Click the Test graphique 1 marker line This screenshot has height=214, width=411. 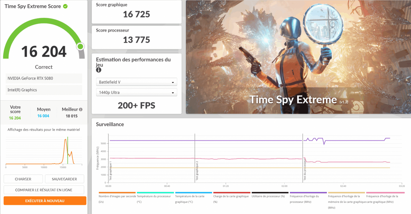(x=108, y=158)
